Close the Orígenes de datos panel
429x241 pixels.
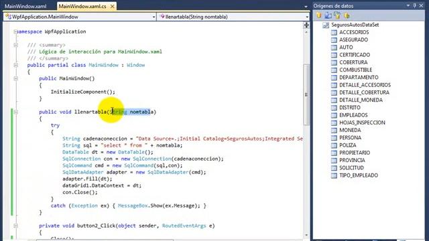[x=422, y=5]
